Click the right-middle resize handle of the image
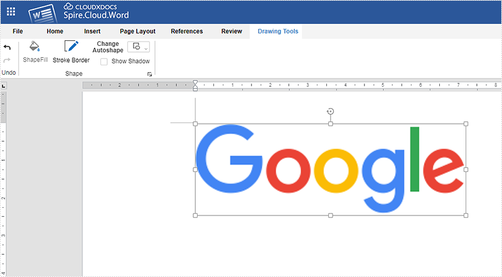Screen dimensions: 502x277 tap(466, 170)
